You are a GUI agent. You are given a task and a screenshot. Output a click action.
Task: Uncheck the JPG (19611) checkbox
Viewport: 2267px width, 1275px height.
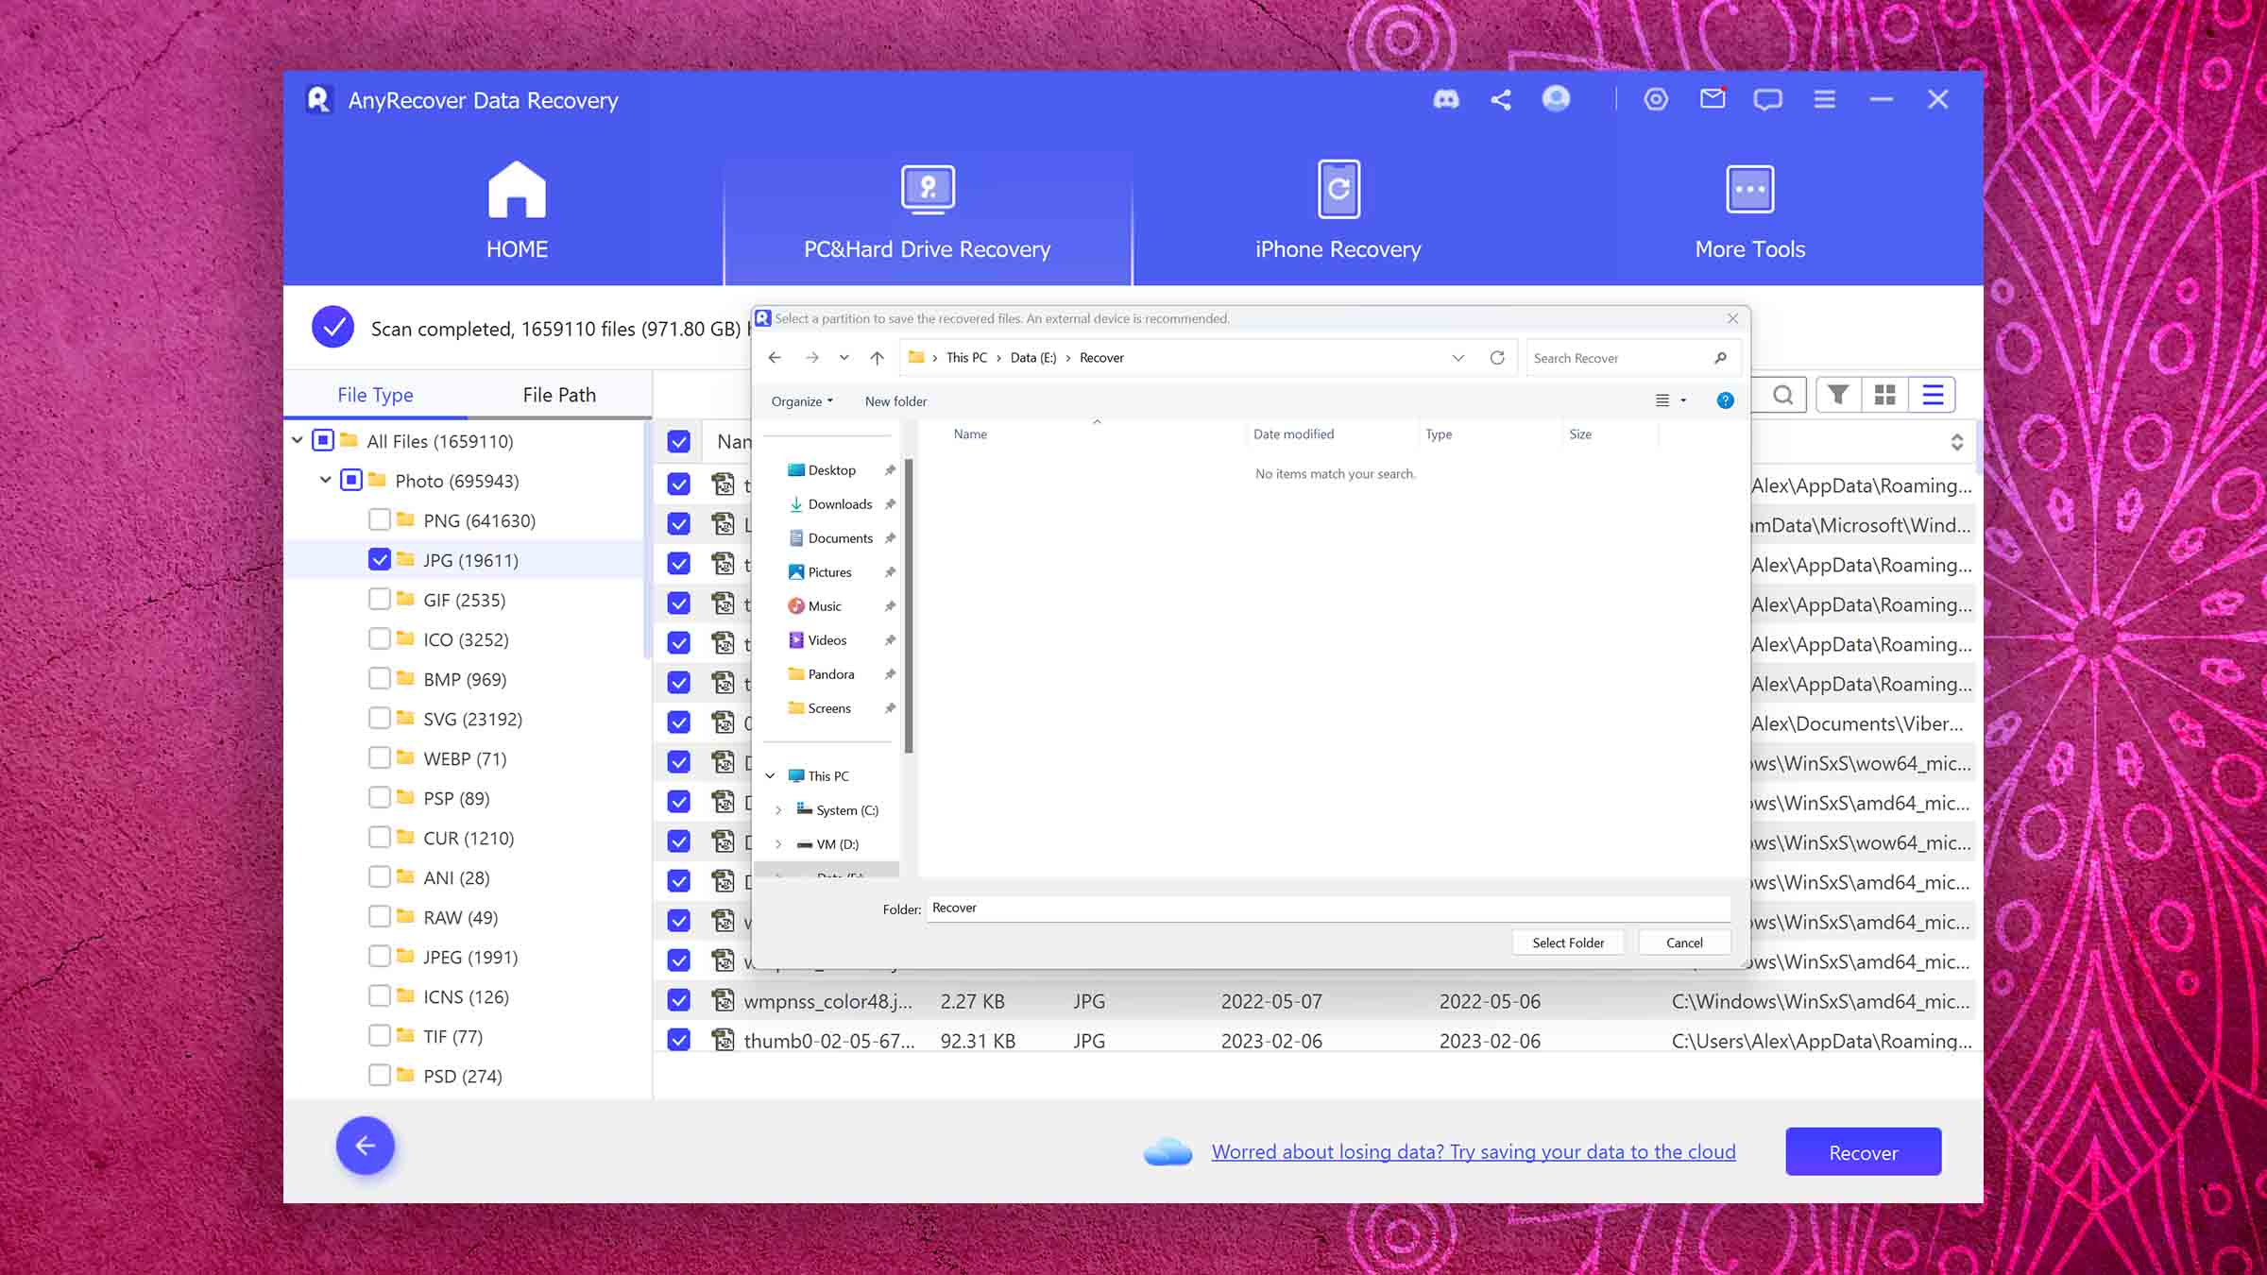pyautogui.click(x=380, y=560)
